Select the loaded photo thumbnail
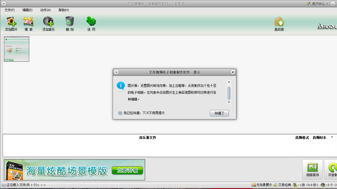This screenshot has height=189, width=337. (16, 49)
